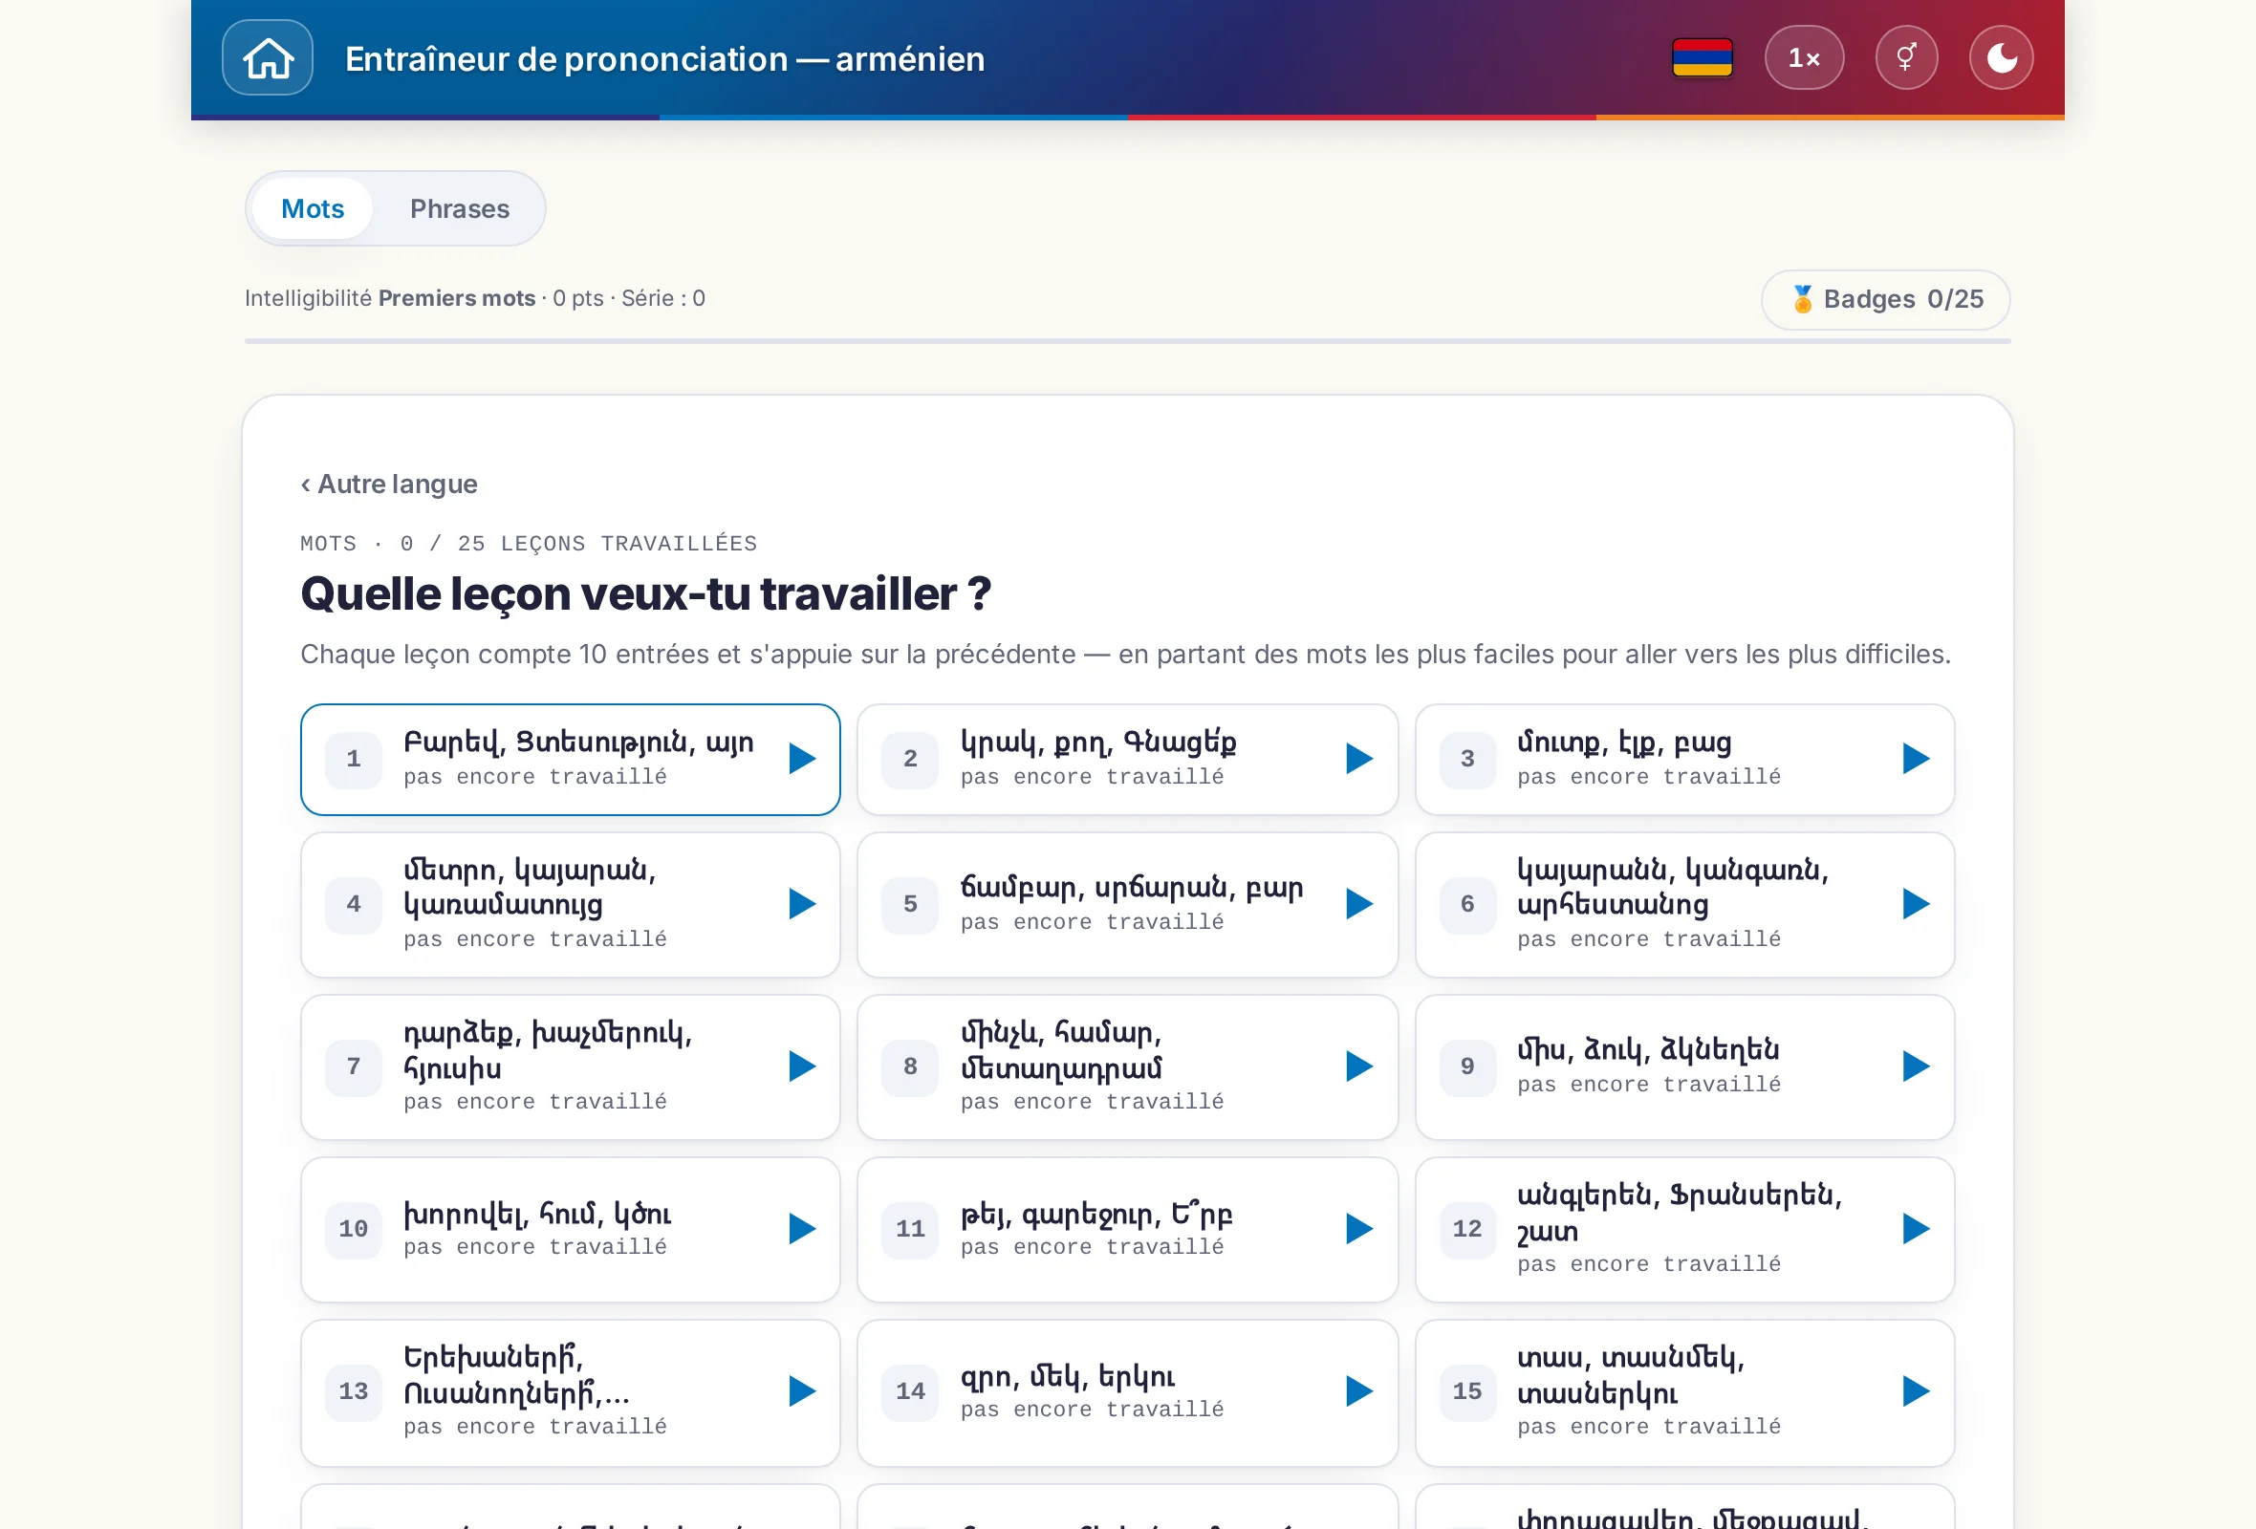The width and height of the screenshot is (2256, 1529).
Task: Play lesson 2 arrow icon
Action: click(1359, 759)
